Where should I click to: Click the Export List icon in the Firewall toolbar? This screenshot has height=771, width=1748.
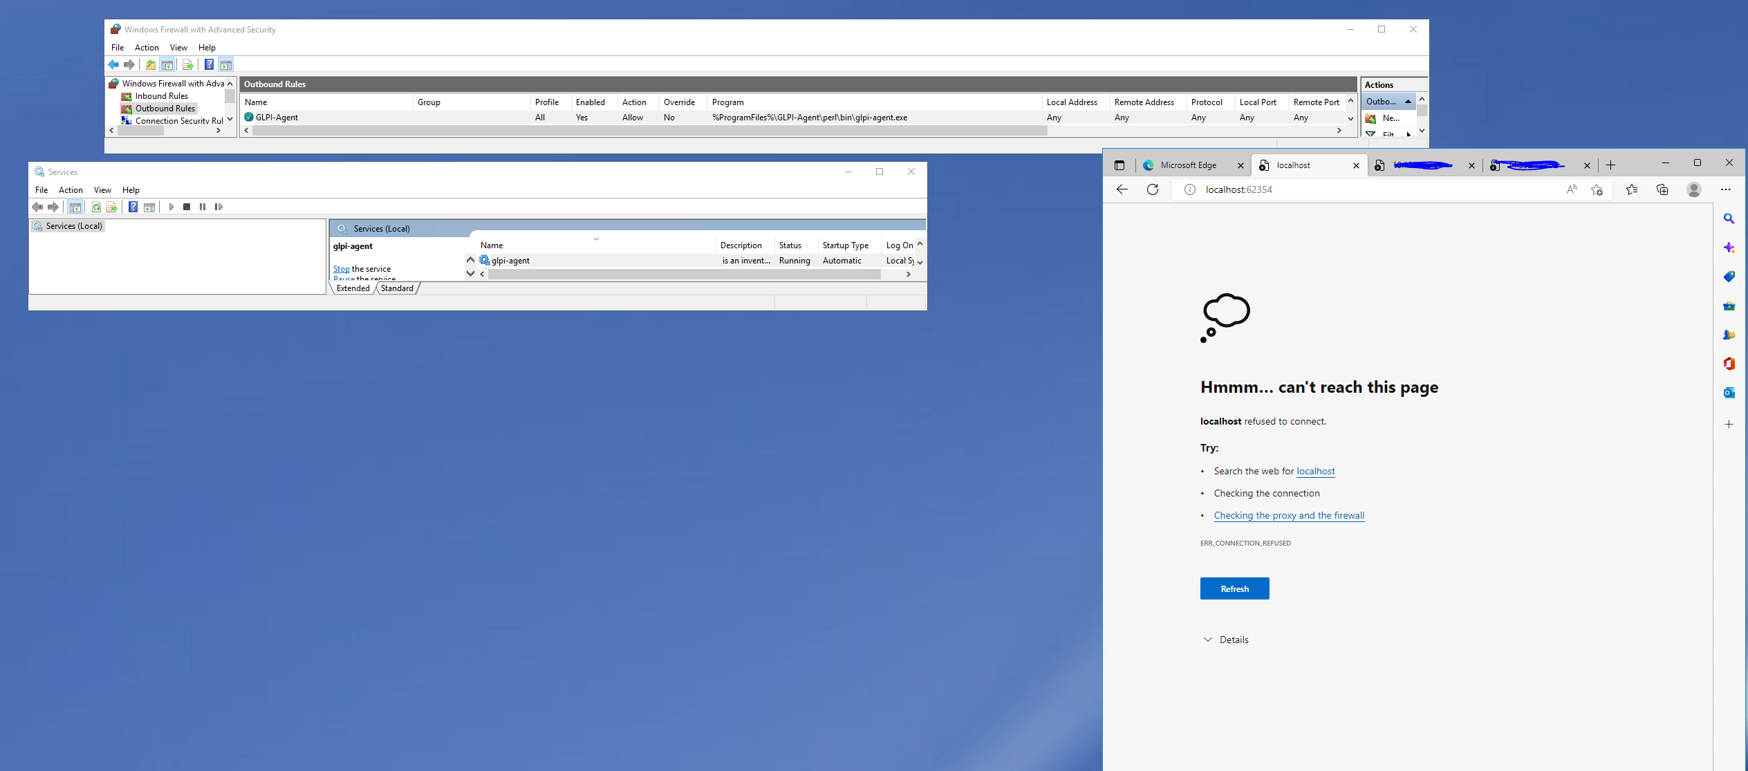click(x=187, y=64)
